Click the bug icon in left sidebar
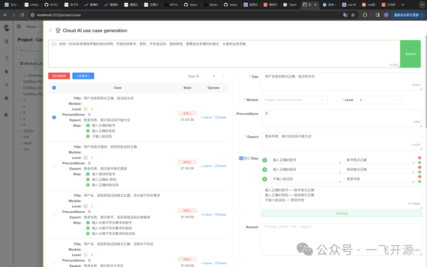 point(6,71)
